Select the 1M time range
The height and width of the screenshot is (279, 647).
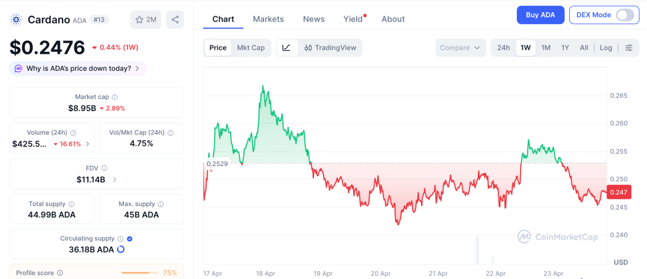(x=546, y=48)
